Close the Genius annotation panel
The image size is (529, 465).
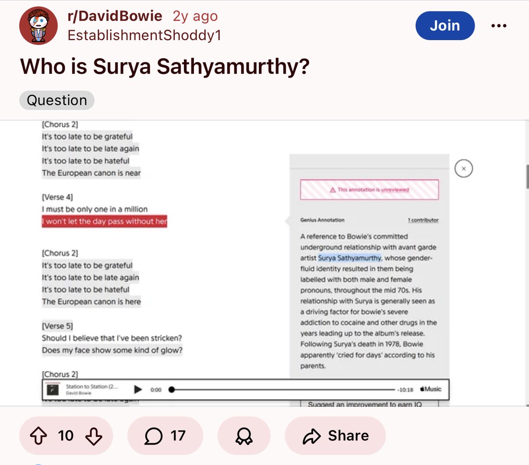[x=463, y=169]
